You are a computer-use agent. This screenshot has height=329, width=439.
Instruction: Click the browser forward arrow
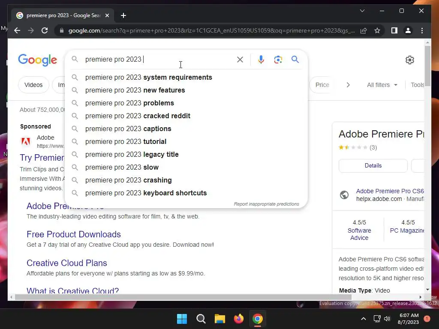point(31,30)
